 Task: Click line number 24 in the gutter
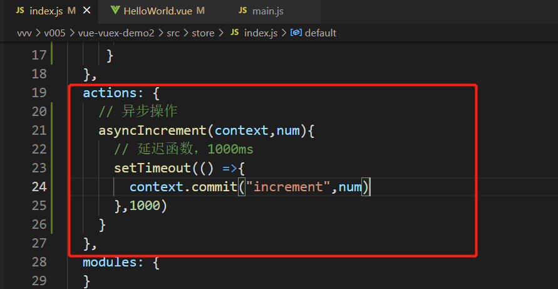39,187
